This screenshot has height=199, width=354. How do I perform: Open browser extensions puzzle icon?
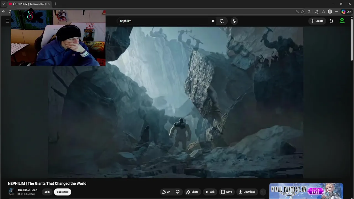[x=309, y=12]
